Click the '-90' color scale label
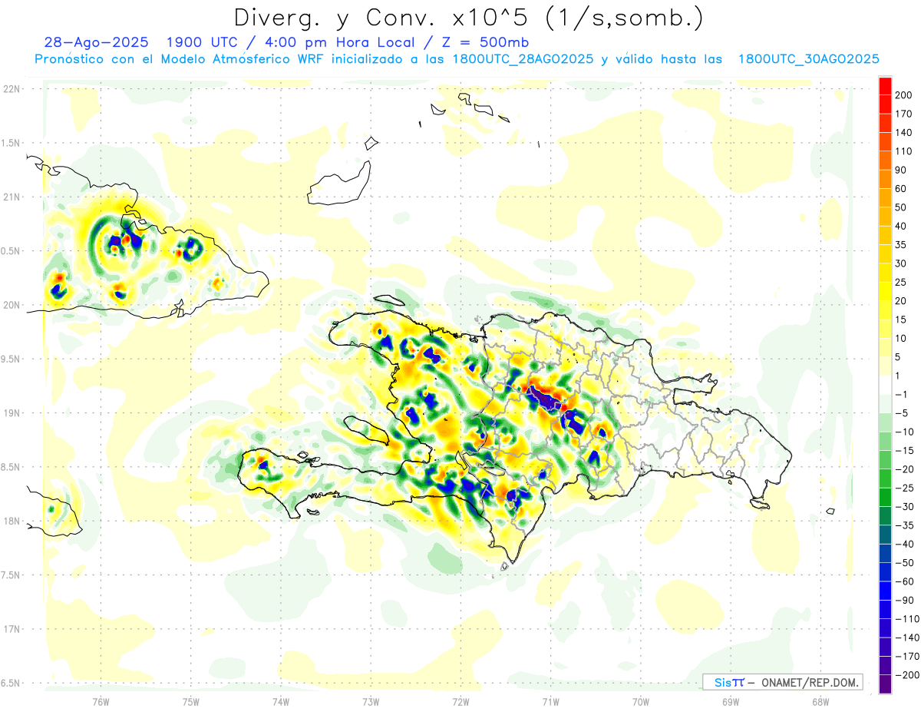This screenshot has width=921, height=712. click(x=903, y=600)
